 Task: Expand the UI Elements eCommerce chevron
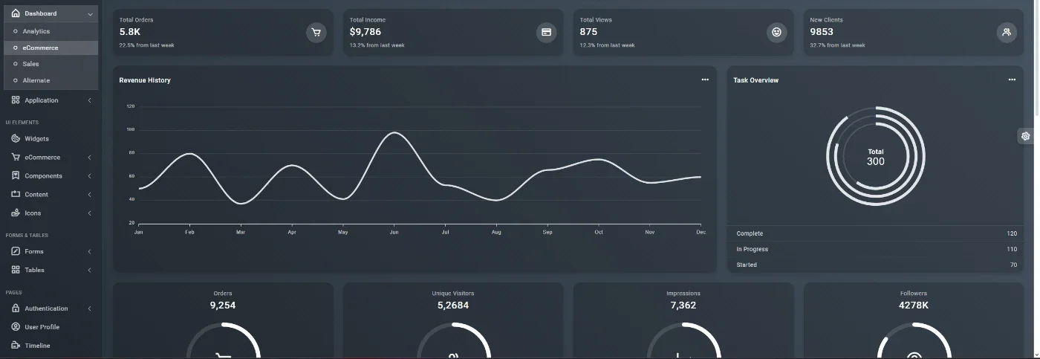point(90,158)
